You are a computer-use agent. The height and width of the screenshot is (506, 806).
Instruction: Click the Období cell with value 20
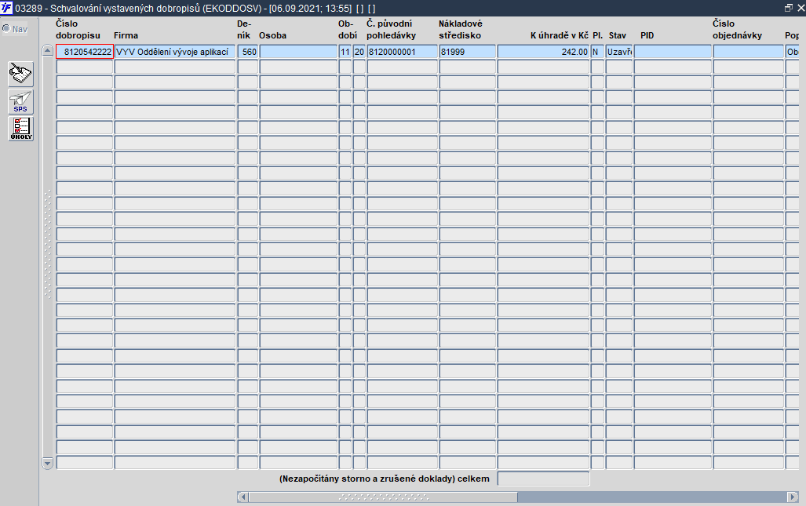[x=359, y=52]
